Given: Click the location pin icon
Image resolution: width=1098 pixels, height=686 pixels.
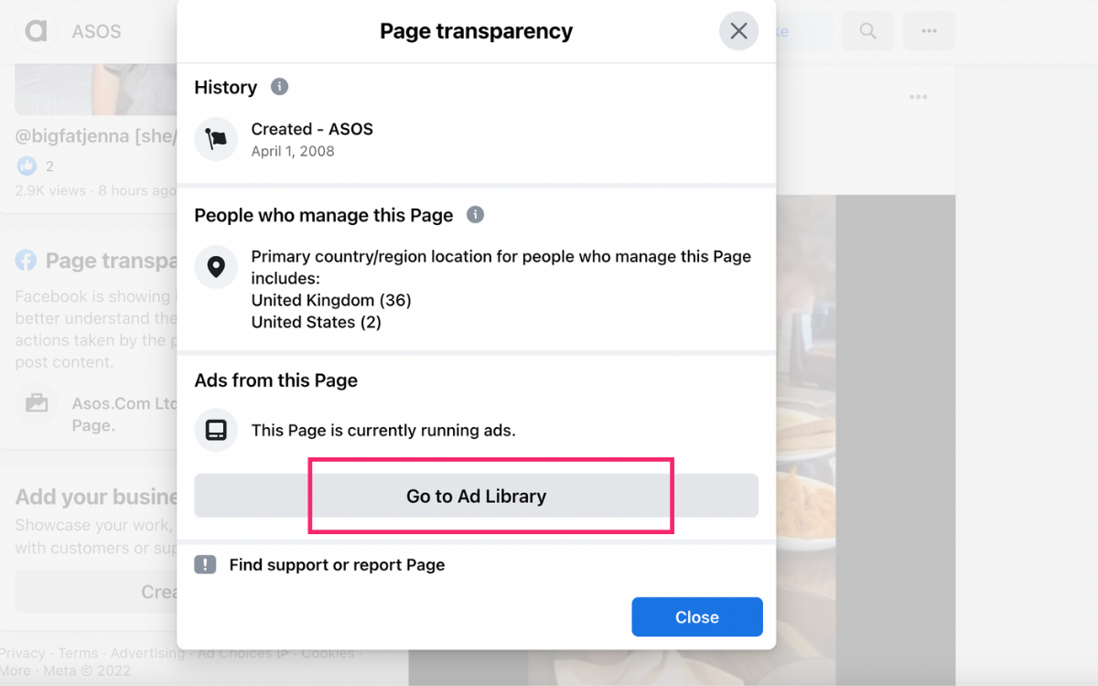Looking at the screenshot, I should (x=217, y=267).
